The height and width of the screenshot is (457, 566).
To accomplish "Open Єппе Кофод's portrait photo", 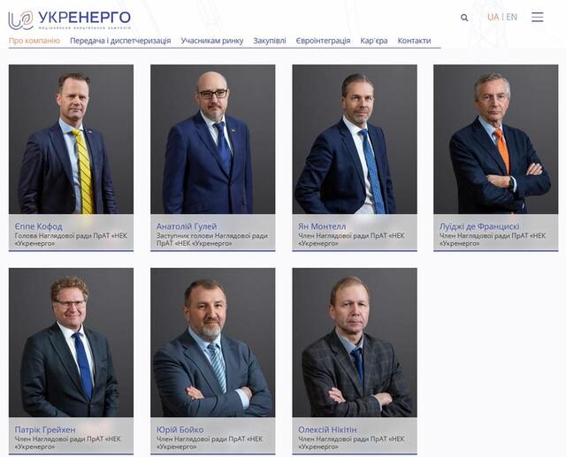I will point(71,140).
